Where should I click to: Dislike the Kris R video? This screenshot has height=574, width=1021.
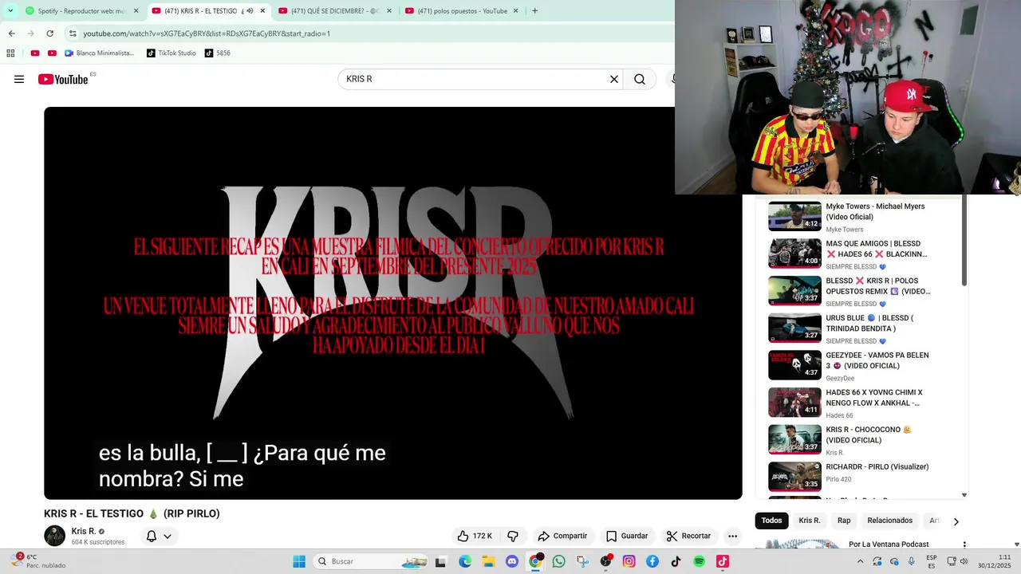[x=513, y=536]
